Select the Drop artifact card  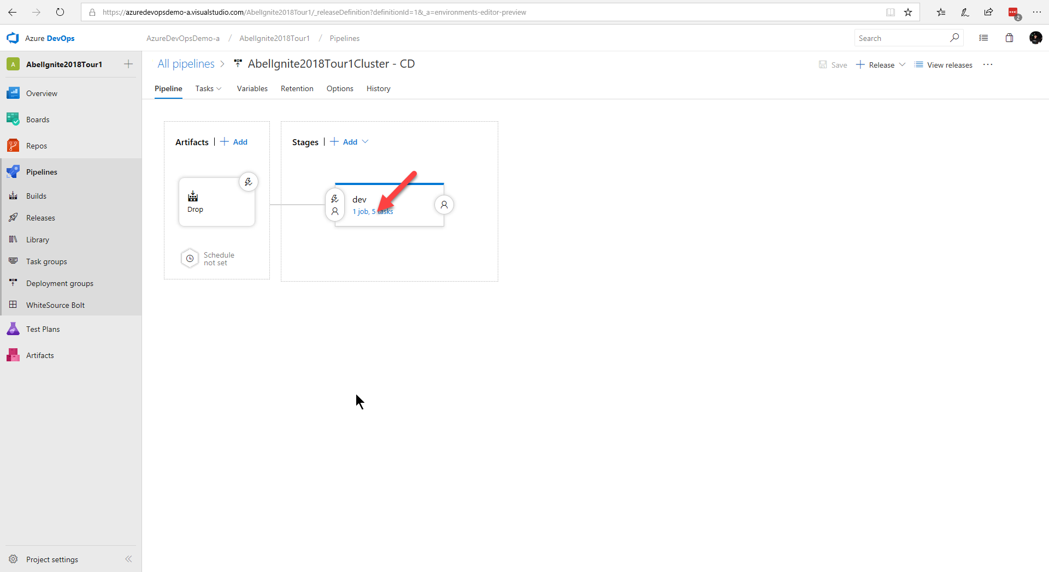tap(217, 201)
